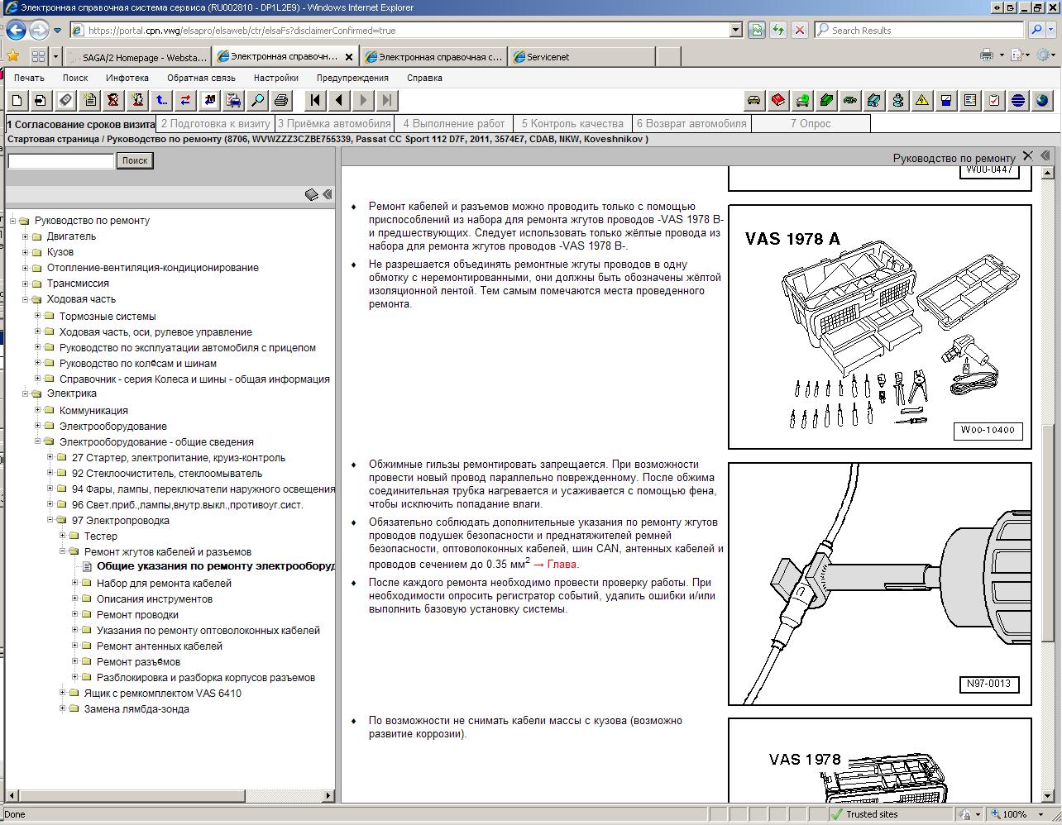Open the Инфотека menu
The height and width of the screenshot is (825, 1062).
click(x=127, y=78)
